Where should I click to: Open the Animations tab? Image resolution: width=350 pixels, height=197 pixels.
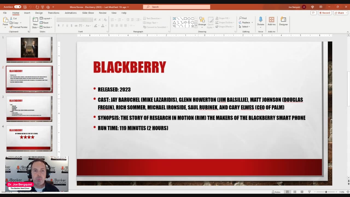point(71,13)
